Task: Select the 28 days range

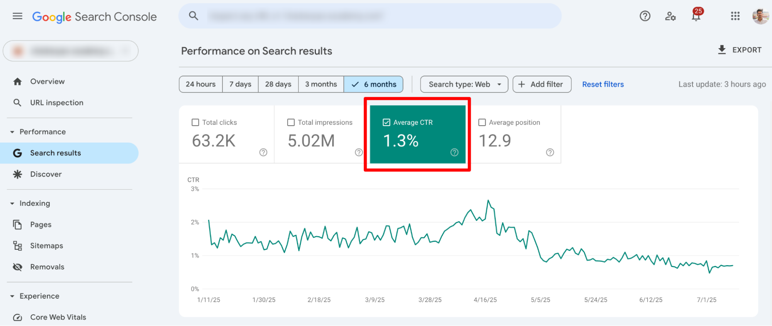Action: [x=278, y=84]
